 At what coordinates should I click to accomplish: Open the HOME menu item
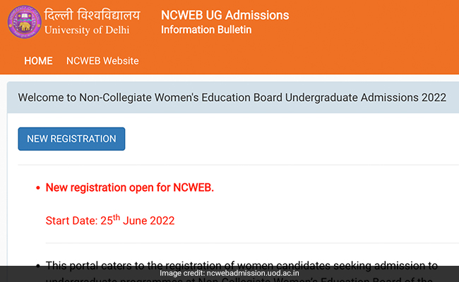[38, 61]
